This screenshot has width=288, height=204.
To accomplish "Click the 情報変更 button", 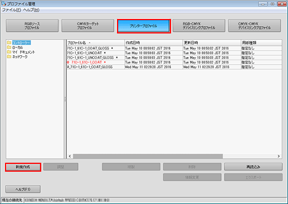I will click(x=192, y=177).
